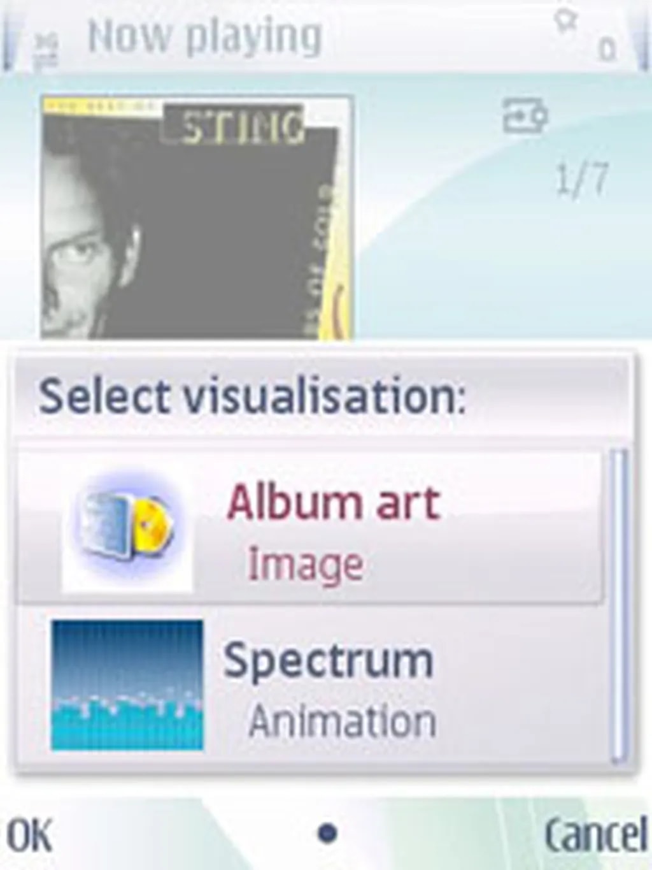This screenshot has height=870, width=652.
Task: Click the small status icon near top-right
Action: [x=564, y=20]
